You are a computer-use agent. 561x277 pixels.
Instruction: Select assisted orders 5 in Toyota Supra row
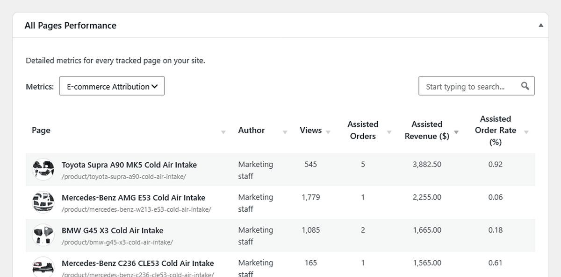[363, 165]
